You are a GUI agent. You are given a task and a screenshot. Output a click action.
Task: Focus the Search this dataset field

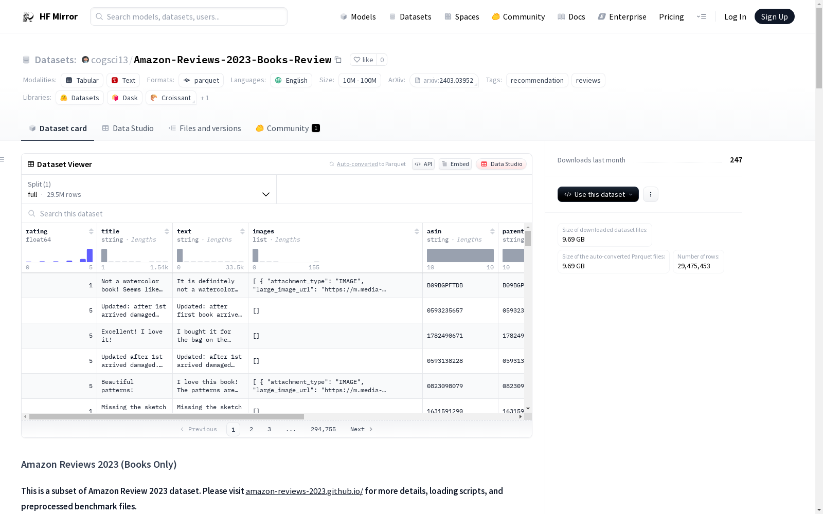click(277, 213)
